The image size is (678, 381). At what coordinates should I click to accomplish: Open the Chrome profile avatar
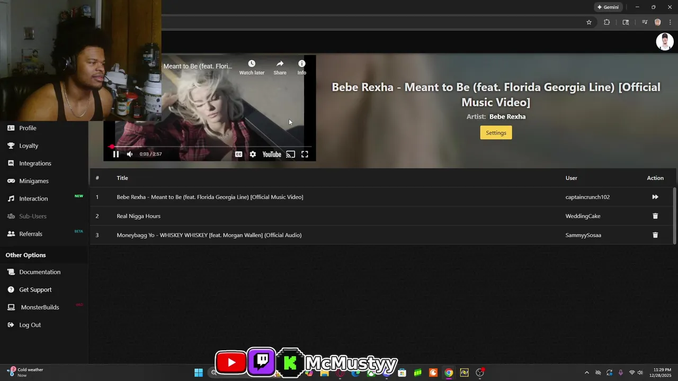(657, 22)
